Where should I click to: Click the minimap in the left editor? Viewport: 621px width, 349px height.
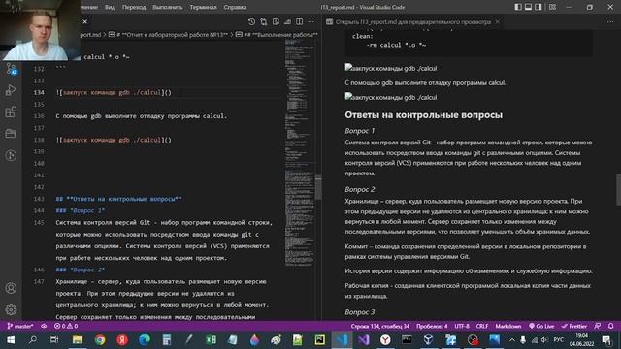click(299, 154)
